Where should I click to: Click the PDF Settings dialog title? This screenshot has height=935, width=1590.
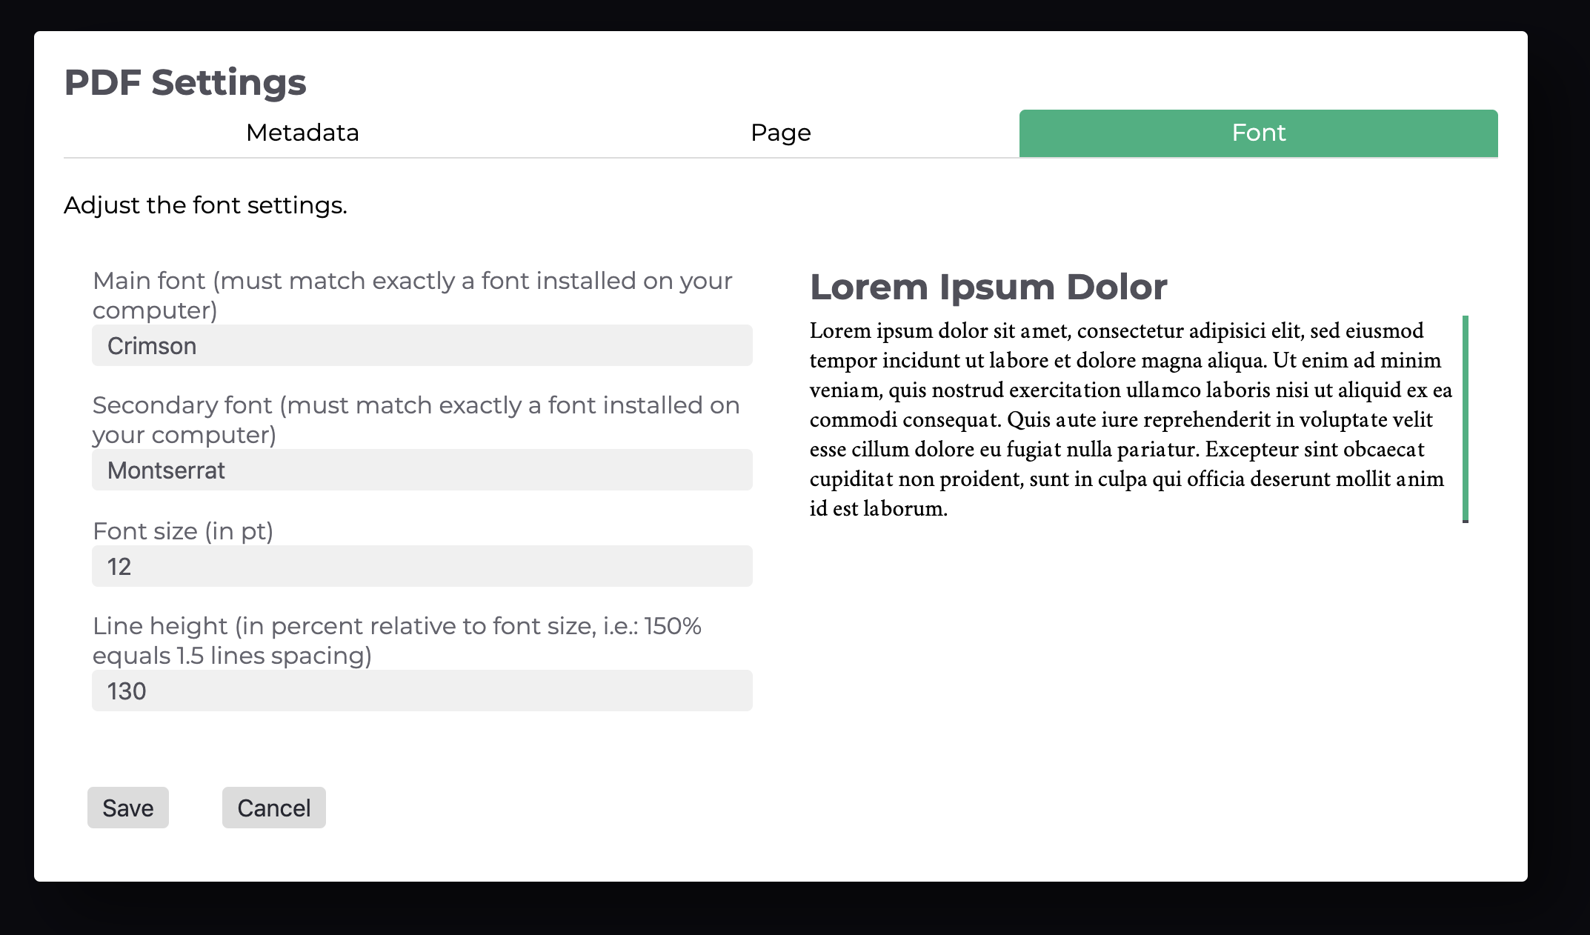185,82
